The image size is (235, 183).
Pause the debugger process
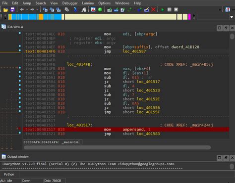[170, 9]
